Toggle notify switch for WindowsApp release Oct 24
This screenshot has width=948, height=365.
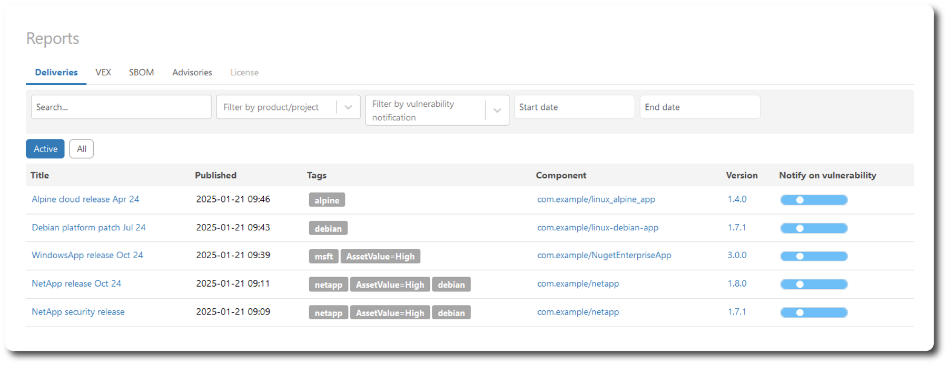tap(814, 256)
